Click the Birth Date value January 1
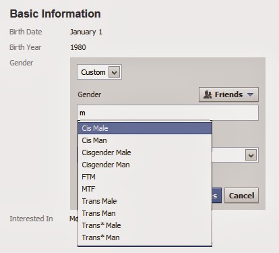Image resolution: width=279 pixels, height=253 pixels. tap(86, 32)
